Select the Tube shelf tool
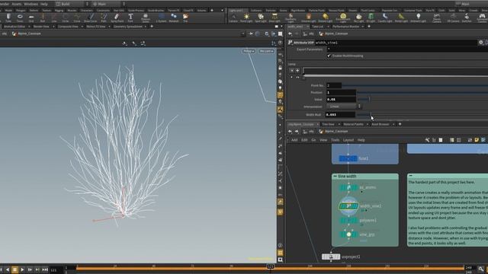The height and width of the screenshot is (274, 488). pos(8,18)
